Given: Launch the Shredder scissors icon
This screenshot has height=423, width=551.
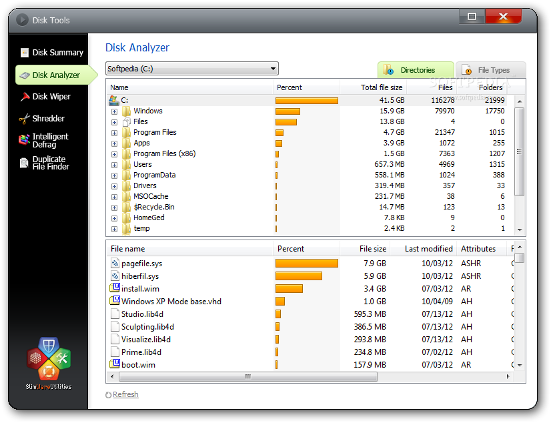Looking at the screenshot, I should [24, 119].
